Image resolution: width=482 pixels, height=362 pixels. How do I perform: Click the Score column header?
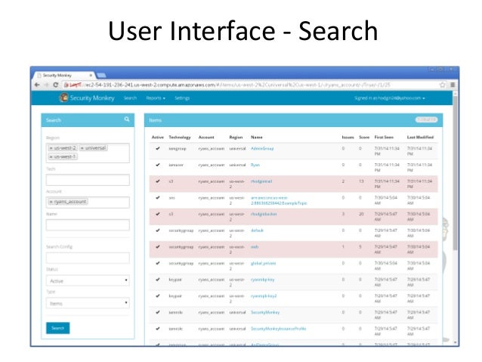[364, 138]
